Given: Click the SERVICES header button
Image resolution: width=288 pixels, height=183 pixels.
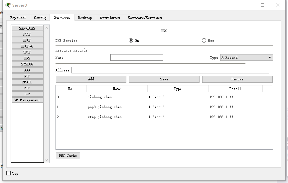Looking at the screenshot, I should 27,28.
